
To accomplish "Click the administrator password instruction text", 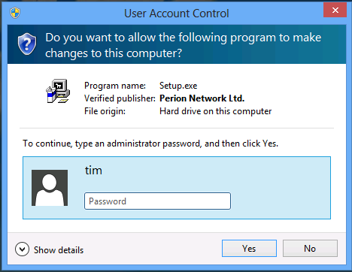I will coord(150,144).
